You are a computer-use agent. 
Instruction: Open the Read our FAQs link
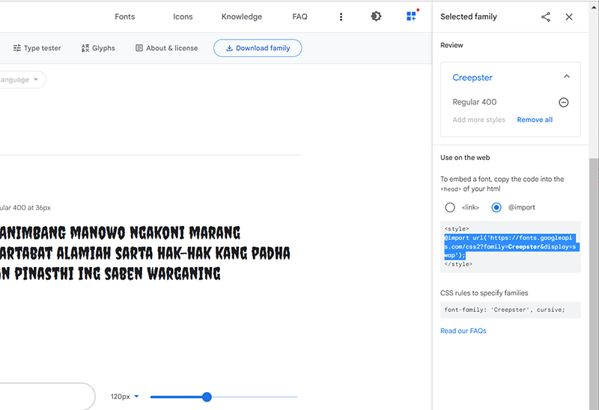[x=463, y=331]
